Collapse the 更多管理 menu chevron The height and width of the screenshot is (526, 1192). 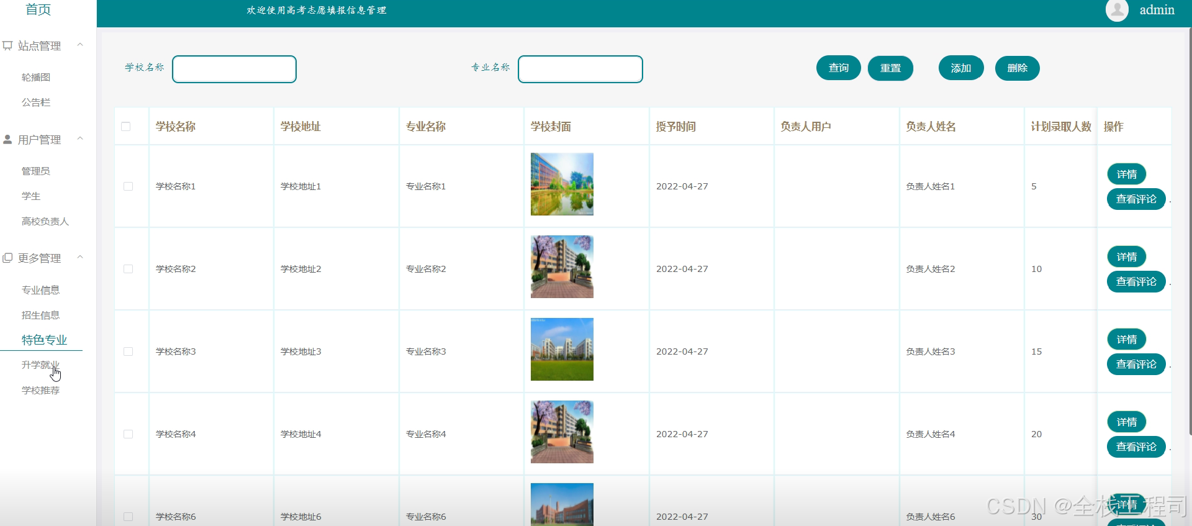point(80,257)
